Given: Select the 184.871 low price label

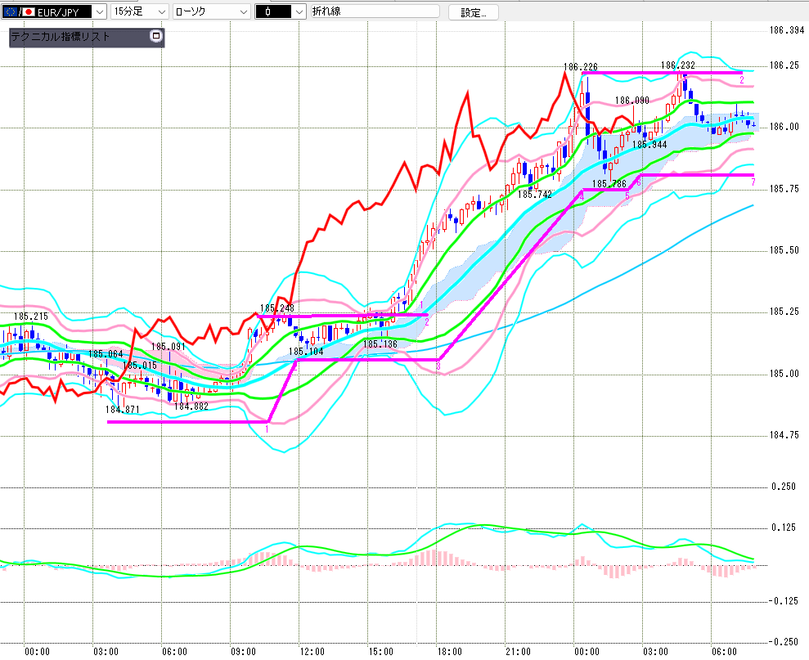Looking at the screenshot, I should (123, 409).
